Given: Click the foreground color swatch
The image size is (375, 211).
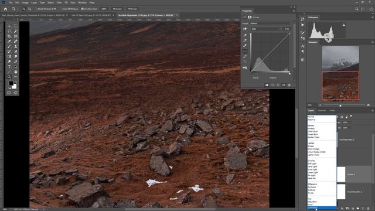Looking at the screenshot, I should tap(11, 83).
